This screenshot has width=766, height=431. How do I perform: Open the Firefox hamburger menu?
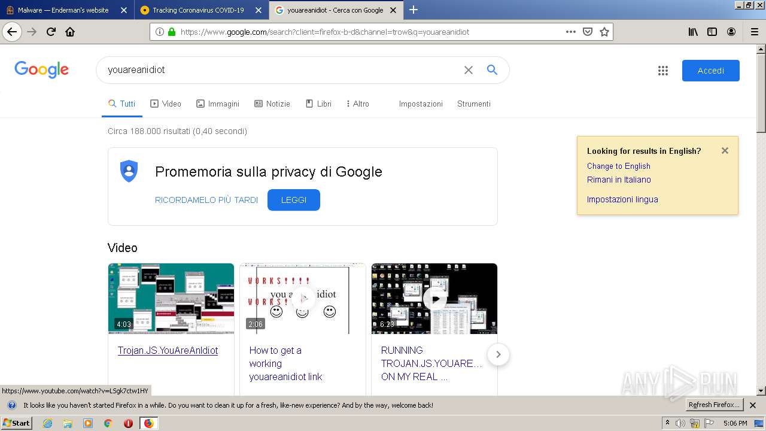(x=754, y=32)
